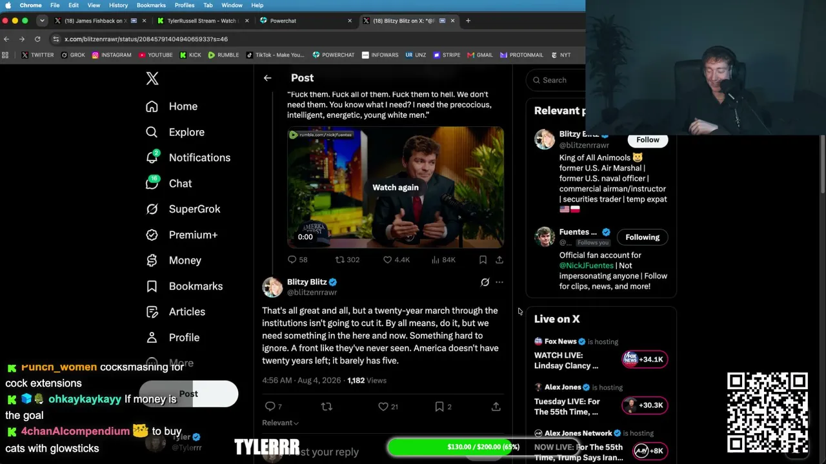The width and height of the screenshot is (826, 464).
Task: Open Profile in the X sidebar
Action: tap(172, 338)
